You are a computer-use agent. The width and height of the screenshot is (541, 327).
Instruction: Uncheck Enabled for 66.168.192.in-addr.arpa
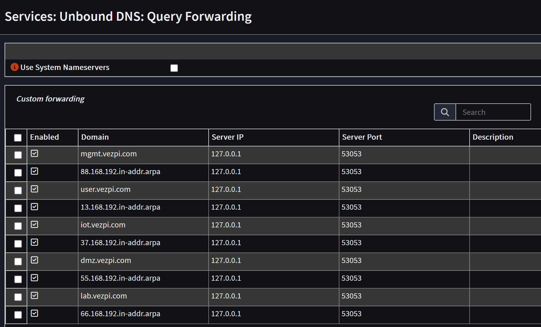pos(35,313)
